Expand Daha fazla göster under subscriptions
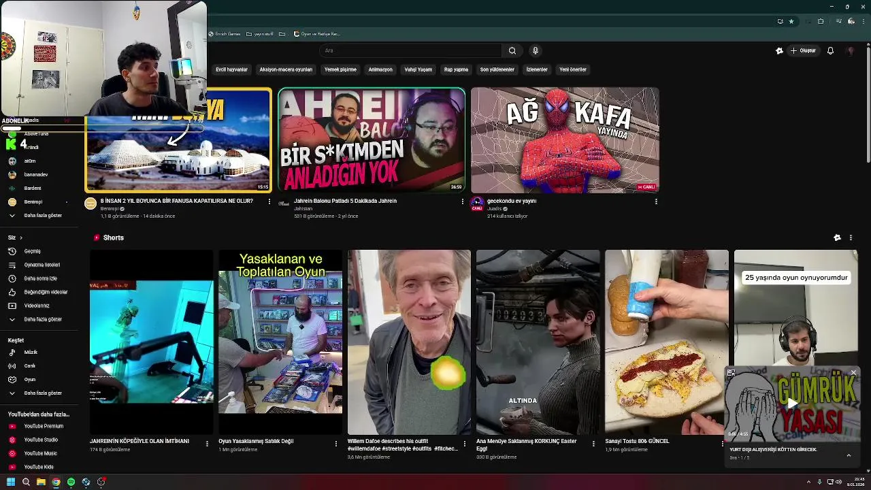The height and width of the screenshot is (490, 871). pos(41,215)
